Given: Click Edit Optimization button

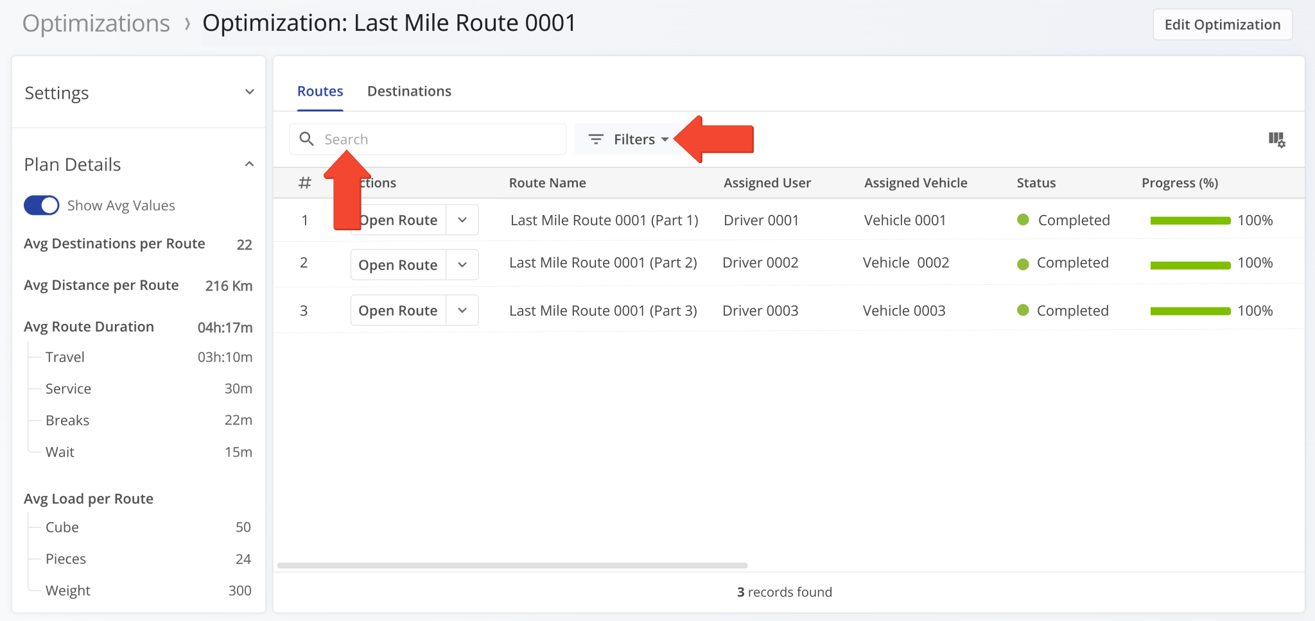Looking at the screenshot, I should tap(1223, 24).
